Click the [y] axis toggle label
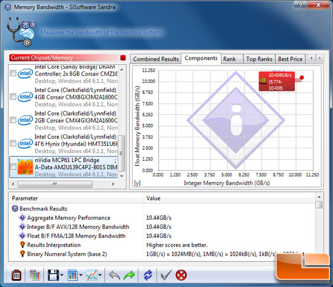The image size is (333, 287). 137,183
